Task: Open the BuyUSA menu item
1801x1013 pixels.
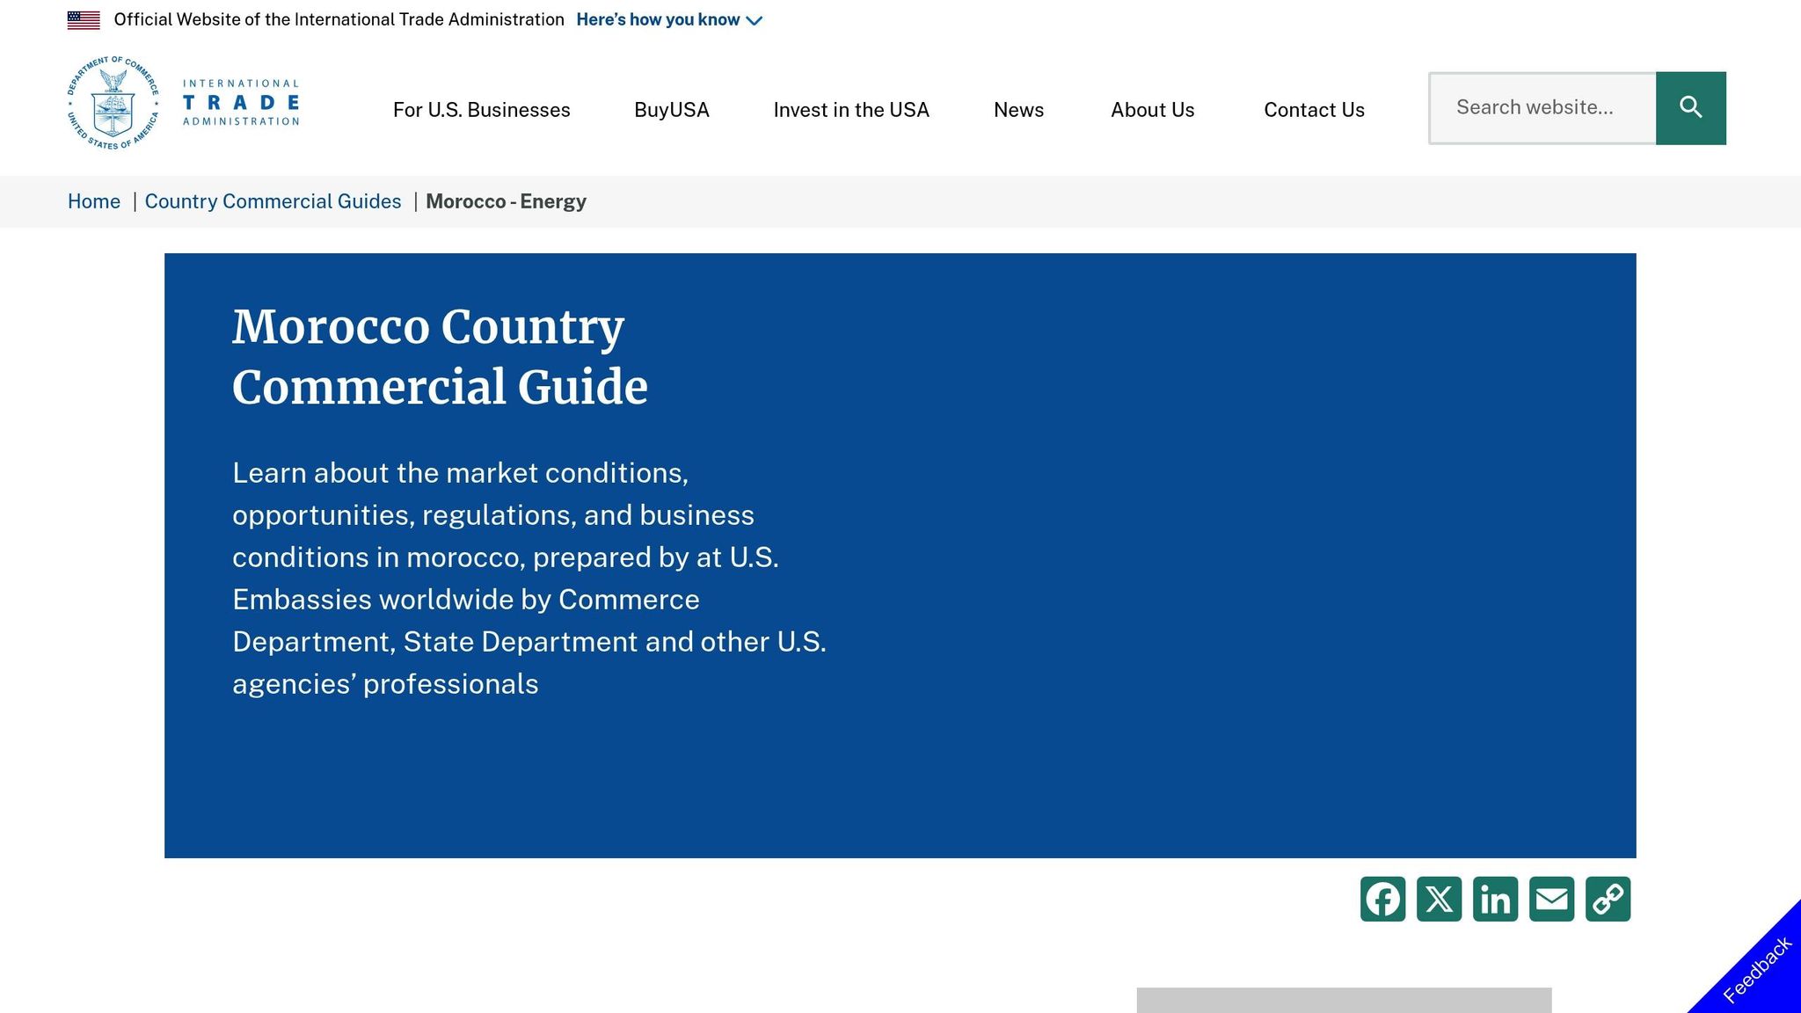Action: 671,110
